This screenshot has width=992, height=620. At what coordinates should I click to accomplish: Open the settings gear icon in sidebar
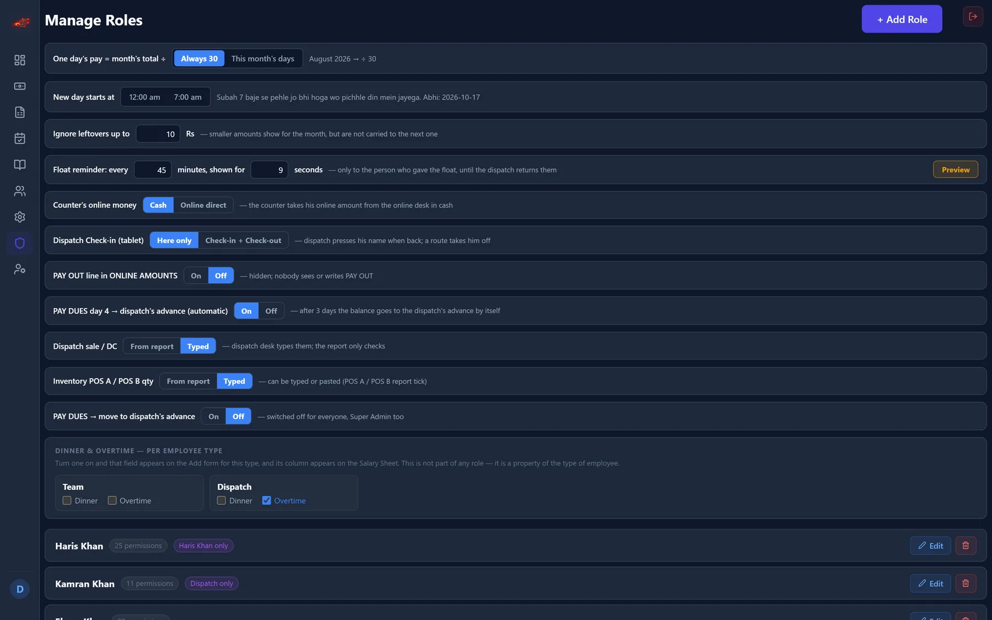tap(20, 217)
